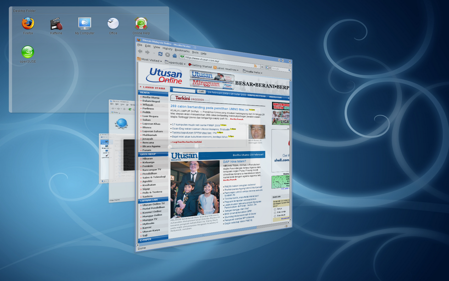Select the third poll option, Tidak lebih
Image resolution: width=449 pixels, height=281 pixels.
275,216
